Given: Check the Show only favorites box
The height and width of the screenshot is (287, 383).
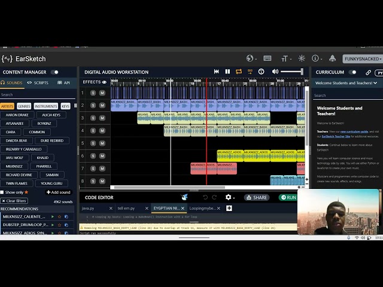Looking at the screenshot, I should point(2,193).
